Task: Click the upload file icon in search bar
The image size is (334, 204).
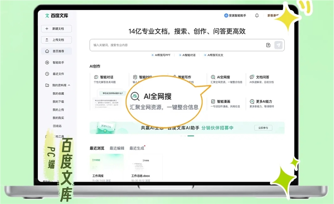Action: tap(268, 45)
